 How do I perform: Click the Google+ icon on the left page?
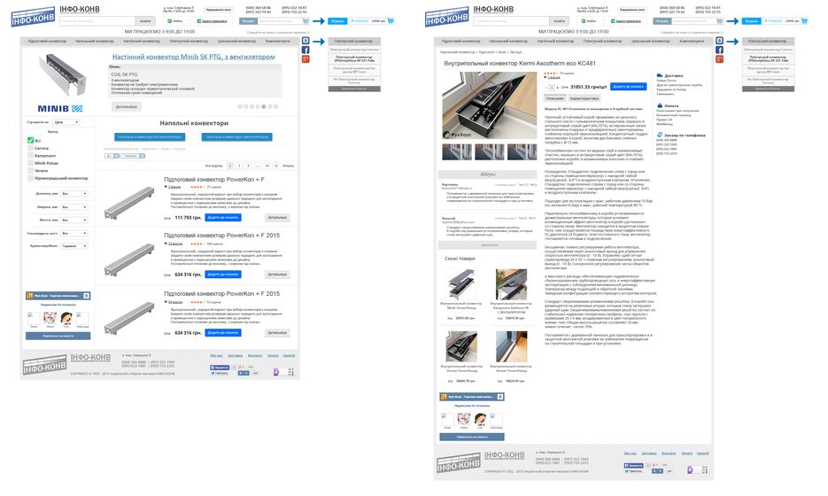pos(306,58)
